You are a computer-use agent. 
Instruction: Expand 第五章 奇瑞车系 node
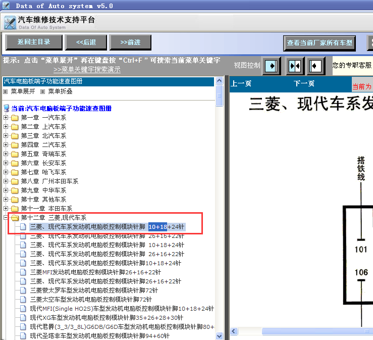point(6,154)
